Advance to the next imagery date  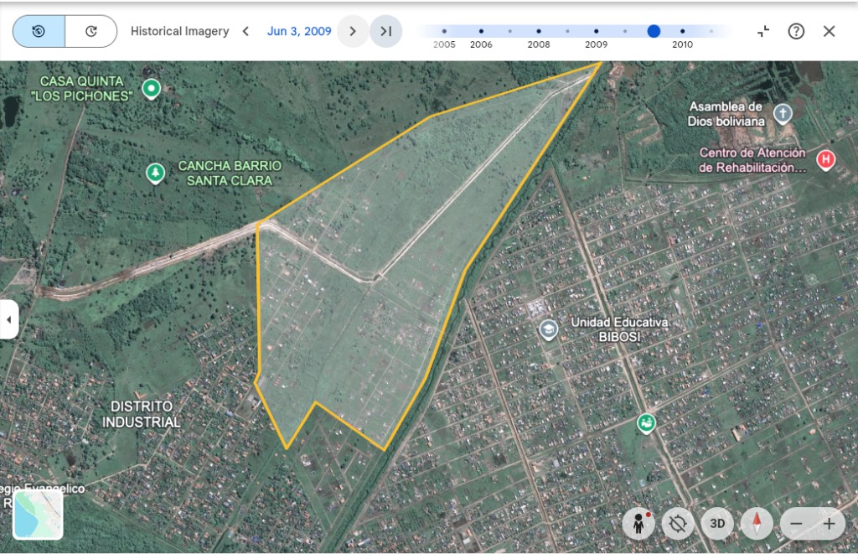pyautogui.click(x=353, y=31)
